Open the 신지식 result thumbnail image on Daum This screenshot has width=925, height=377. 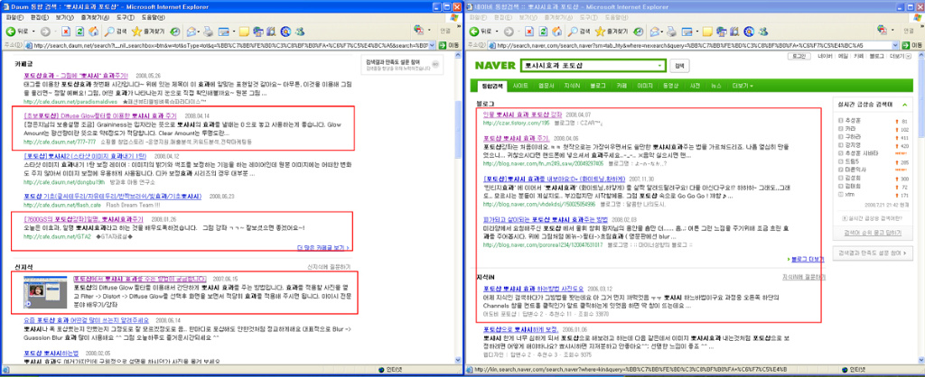click(47, 292)
